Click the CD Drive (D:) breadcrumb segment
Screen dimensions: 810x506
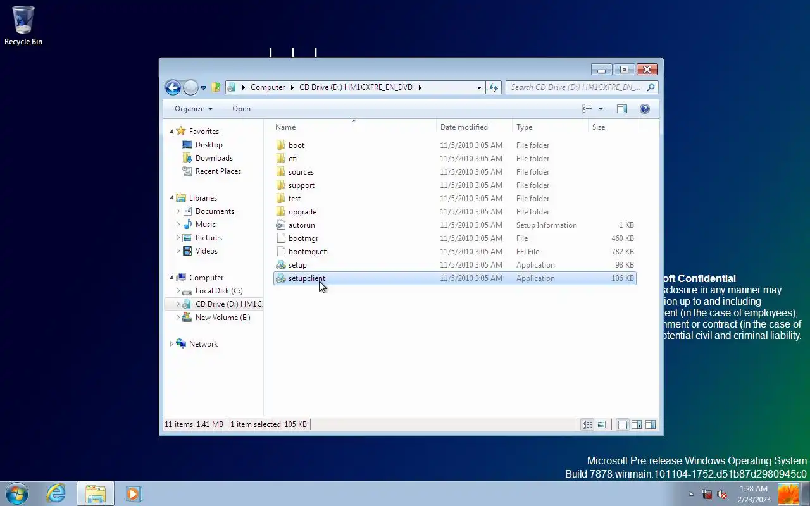[356, 87]
